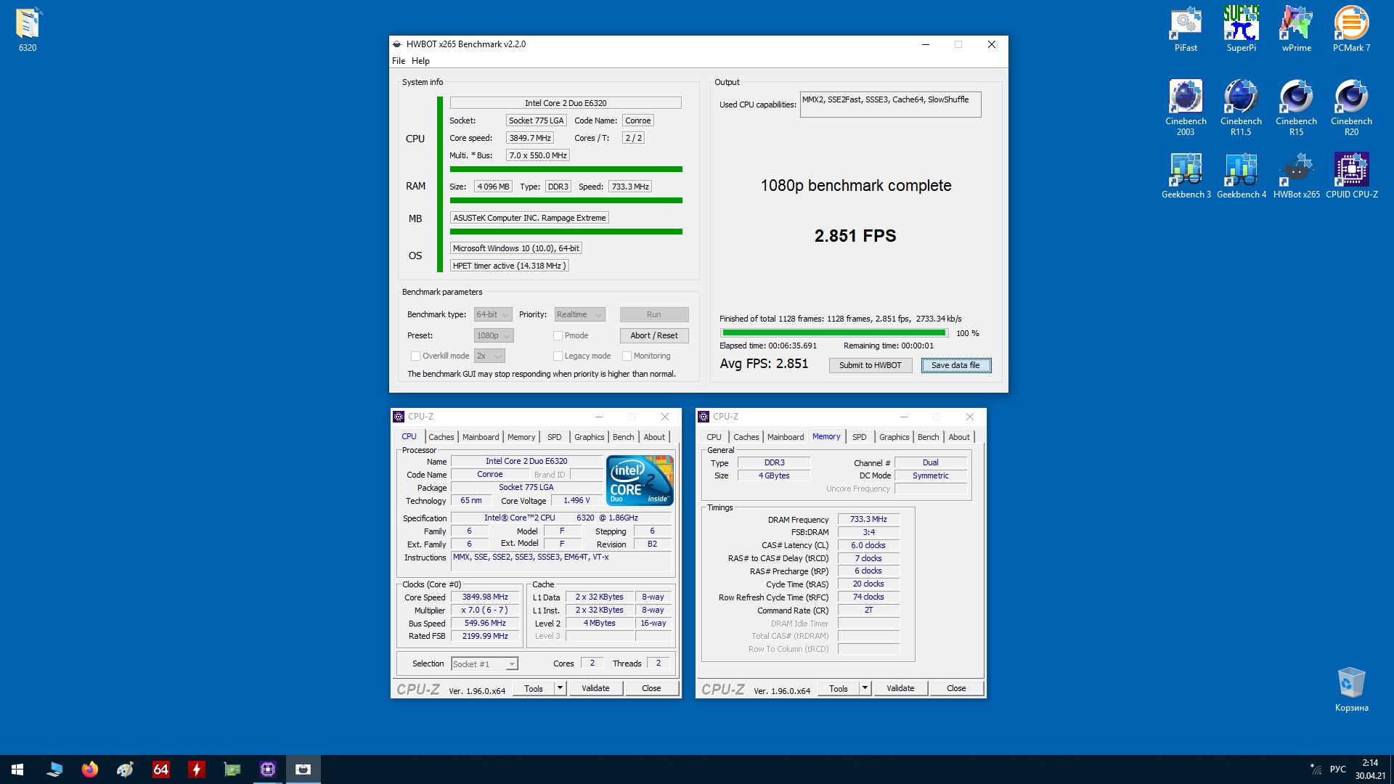Open Firefox from the taskbar
The height and width of the screenshot is (784, 1394).
click(90, 769)
